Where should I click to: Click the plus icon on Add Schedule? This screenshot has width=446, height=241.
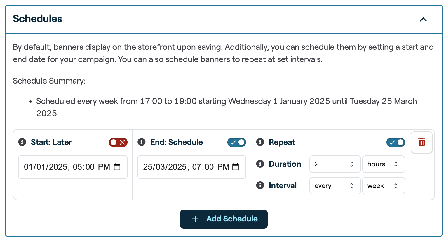pos(195,219)
